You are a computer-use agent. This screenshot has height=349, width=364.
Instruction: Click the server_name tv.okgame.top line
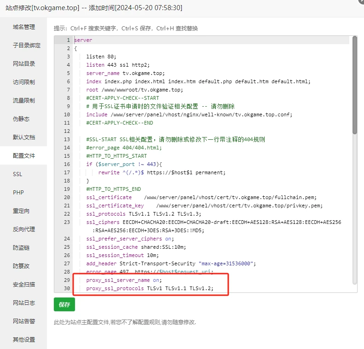125,73
